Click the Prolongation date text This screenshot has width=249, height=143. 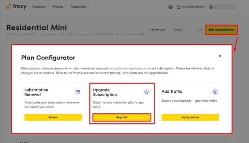pos(97,34)
